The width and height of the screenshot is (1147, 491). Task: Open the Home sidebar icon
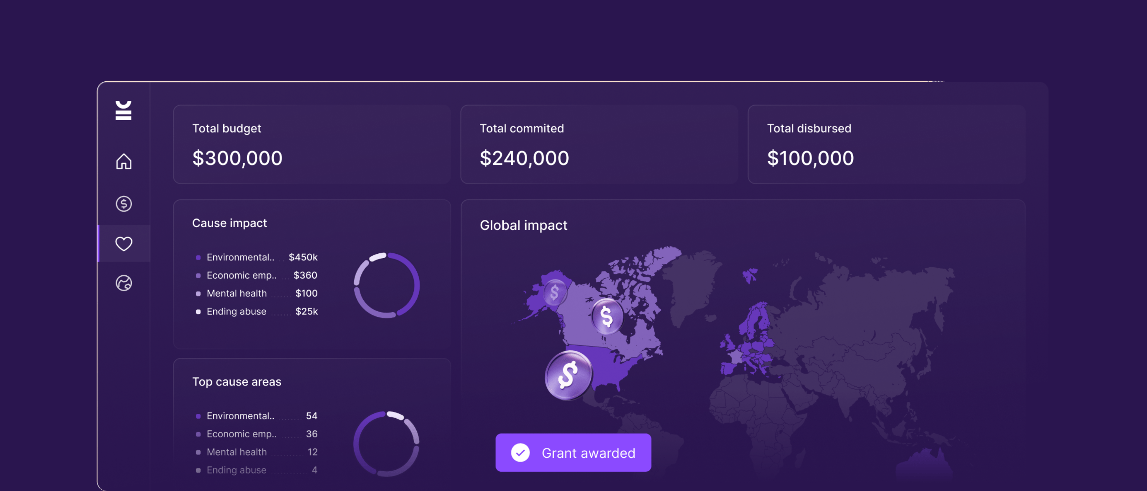tap(123, 161)
